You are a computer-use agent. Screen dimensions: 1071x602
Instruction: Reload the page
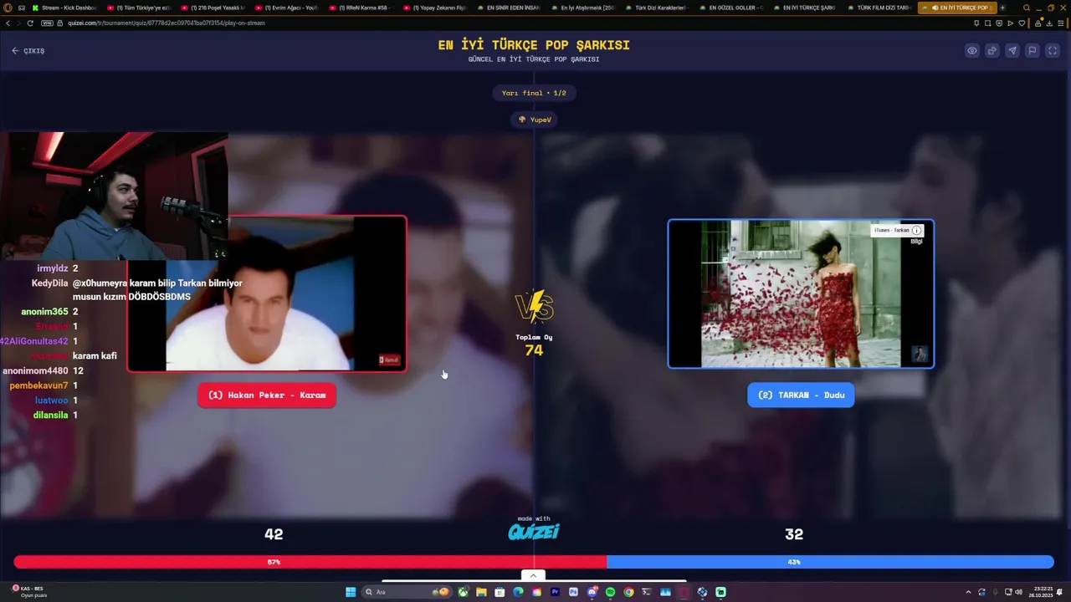[x=29, y=23]
